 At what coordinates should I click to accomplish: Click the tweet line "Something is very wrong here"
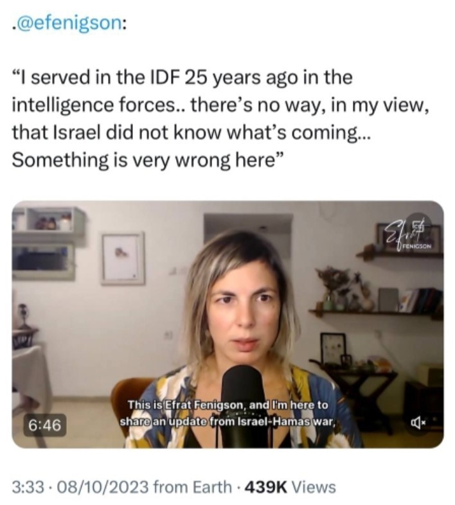(x=148, y=160)
